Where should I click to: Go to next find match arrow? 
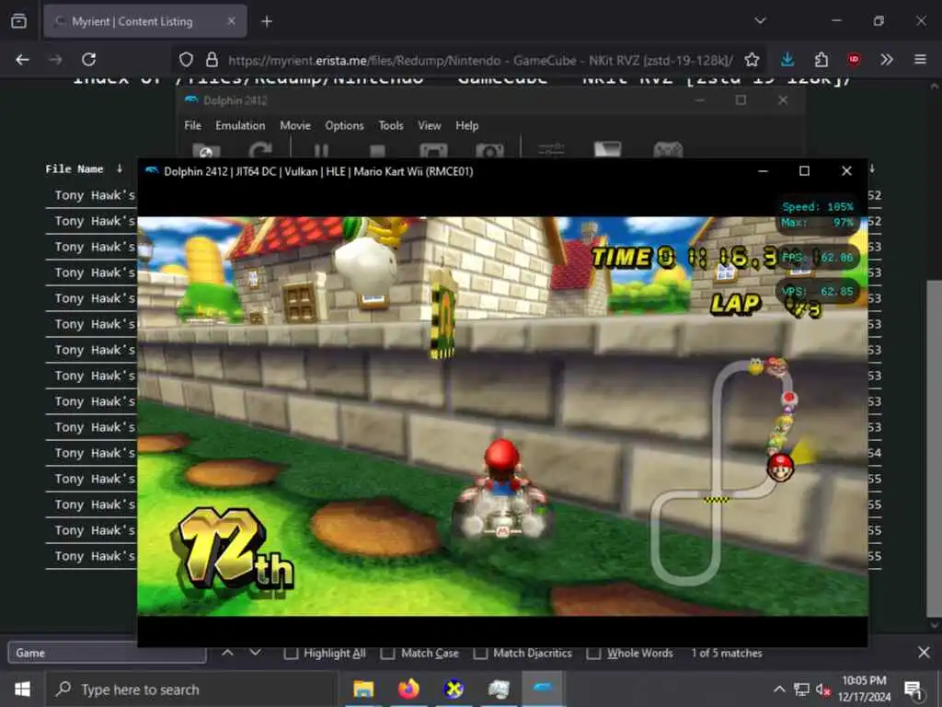coord(256,653)
